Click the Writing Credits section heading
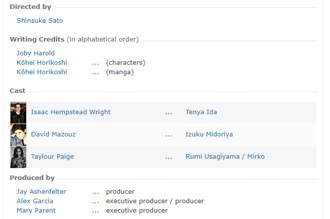This screenshot has height=219, width=330. 37,40
